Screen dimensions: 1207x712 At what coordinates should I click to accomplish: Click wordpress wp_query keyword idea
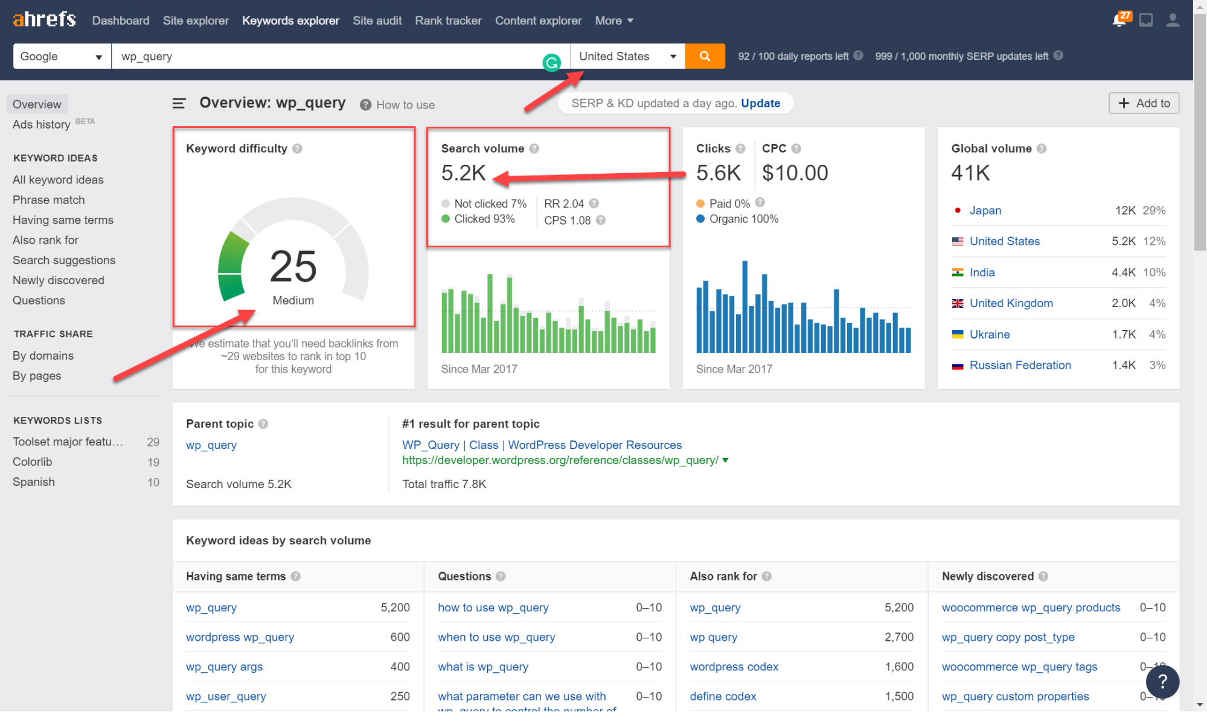point(240,637)
